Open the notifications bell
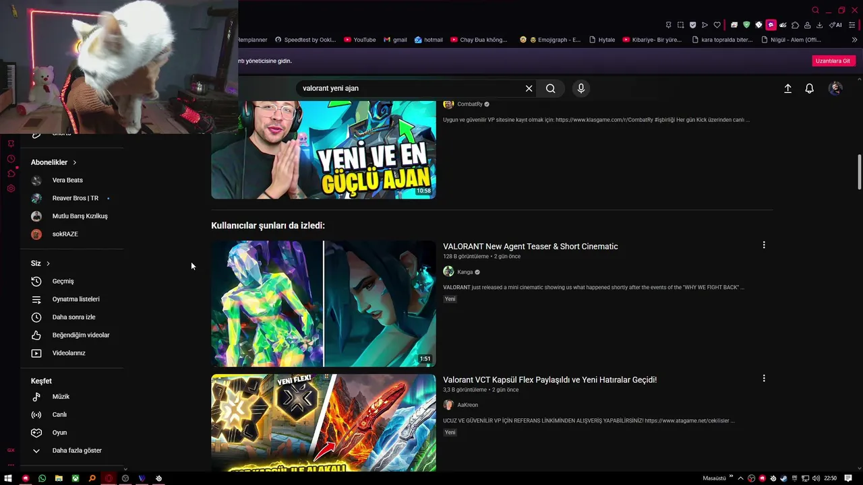Image resolution: width=863 pixels, height=485 pixels. (810, 88)
